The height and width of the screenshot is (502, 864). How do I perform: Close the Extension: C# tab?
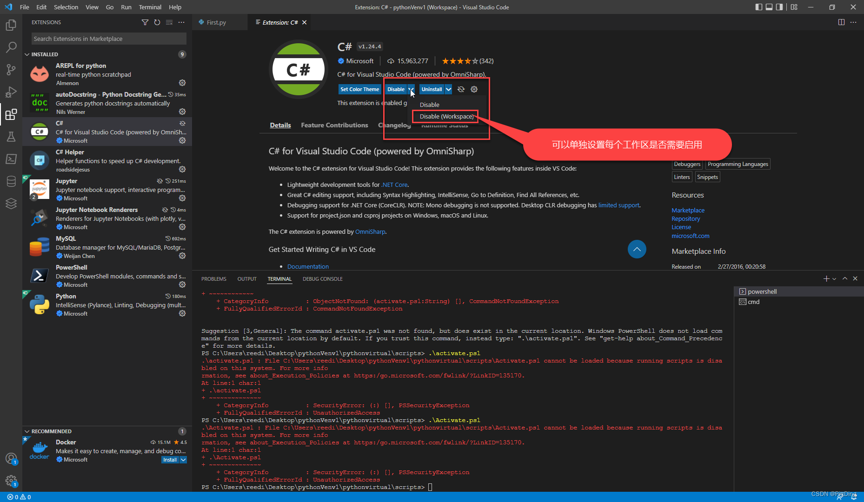(304, 22)
